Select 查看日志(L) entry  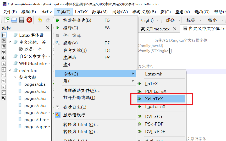(95, 107)
